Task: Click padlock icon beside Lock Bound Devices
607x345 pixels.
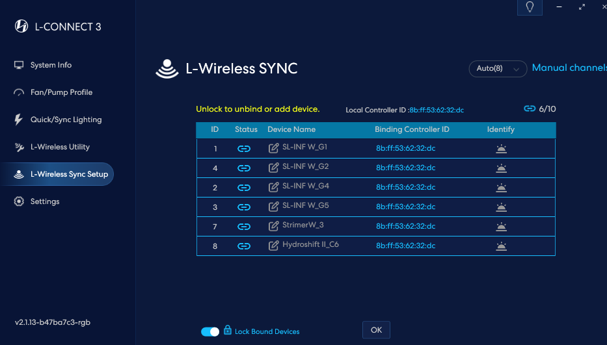Action: point(228,330)
